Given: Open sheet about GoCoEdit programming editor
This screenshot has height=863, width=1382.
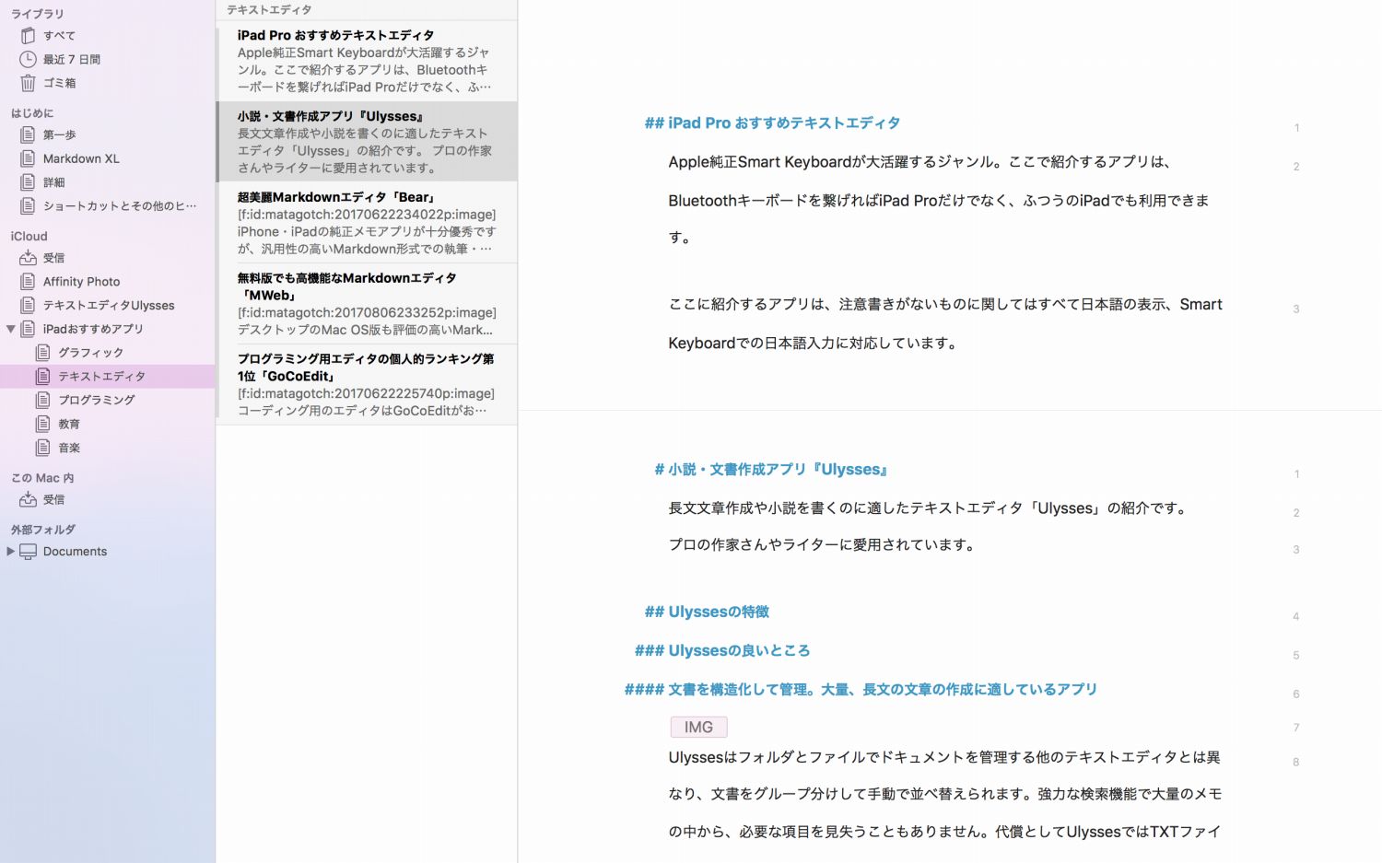Looking at the screenshot, I should pos(367,384).
